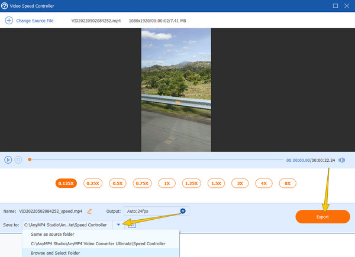Click the Save to path field
The height and width of the screenshot is (257, 355).
pos(67,225)
